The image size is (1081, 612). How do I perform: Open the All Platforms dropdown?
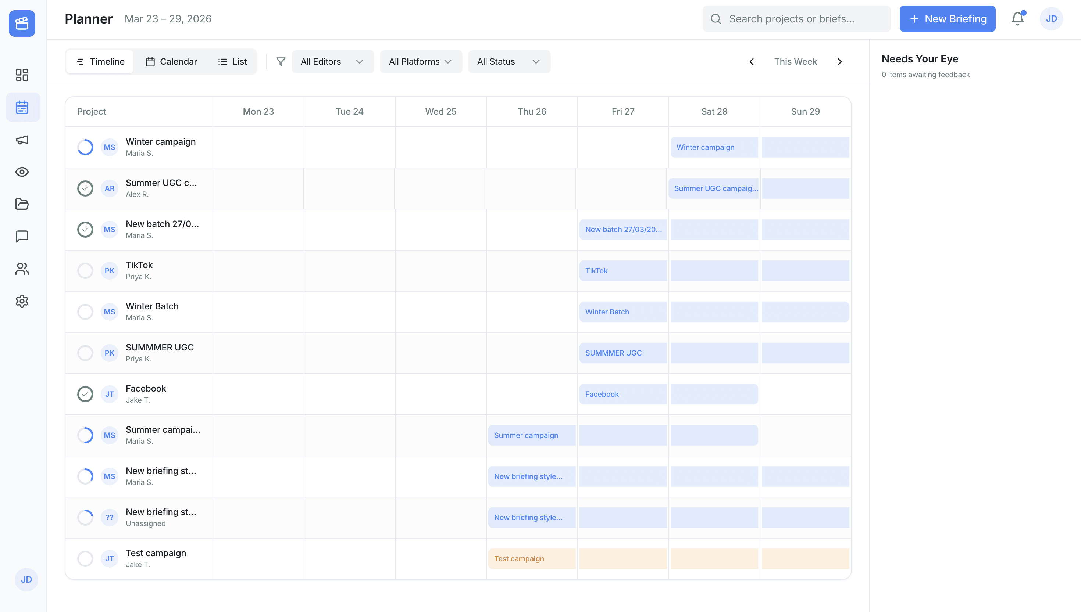[x=421, y=62]
